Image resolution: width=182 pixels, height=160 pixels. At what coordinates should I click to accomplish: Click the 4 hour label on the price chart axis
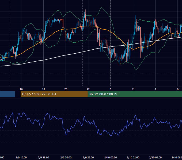pos(155,89)
